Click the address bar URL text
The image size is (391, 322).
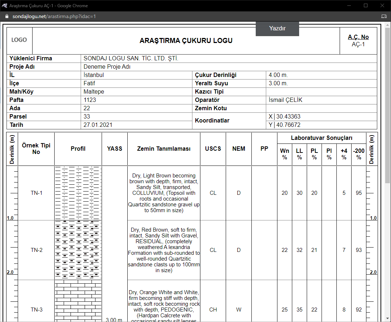click(54, 17)
